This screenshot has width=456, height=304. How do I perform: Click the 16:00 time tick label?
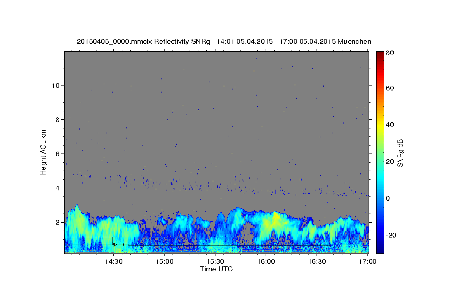[x=266, y=262]
